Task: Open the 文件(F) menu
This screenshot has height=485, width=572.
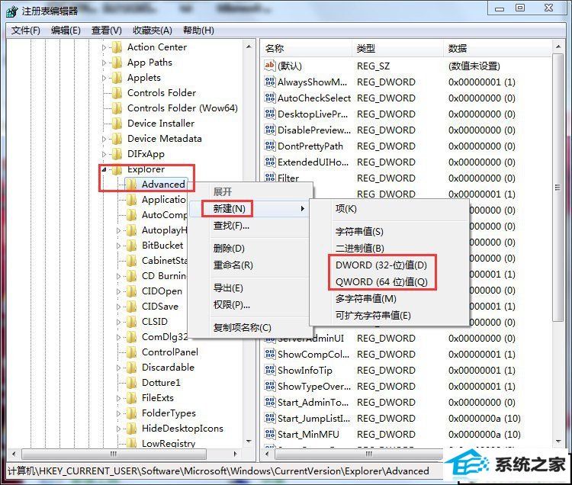Action: [x=26, y=31]
